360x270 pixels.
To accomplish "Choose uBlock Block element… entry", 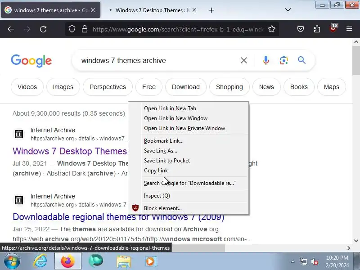I will [x=188, y=208].
